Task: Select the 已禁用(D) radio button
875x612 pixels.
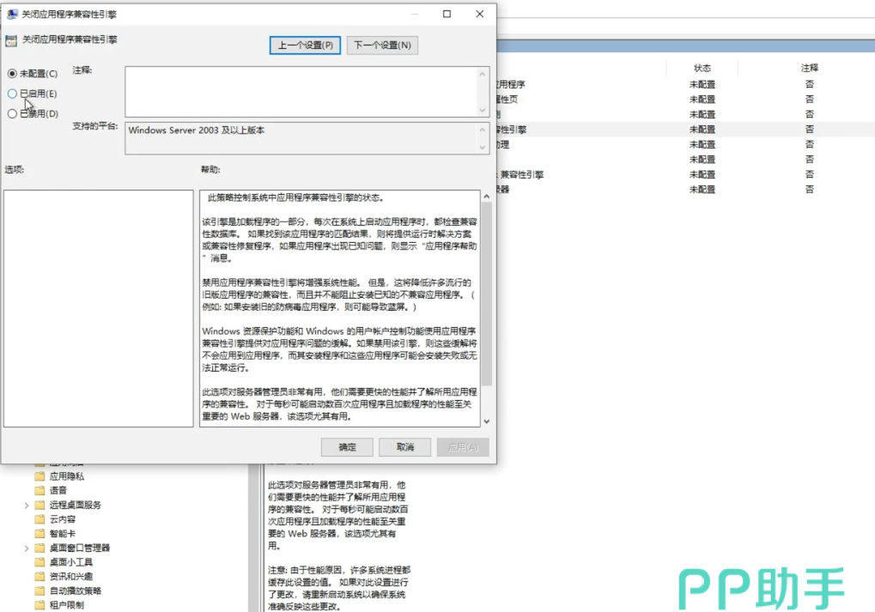Action: coord(12,114)
